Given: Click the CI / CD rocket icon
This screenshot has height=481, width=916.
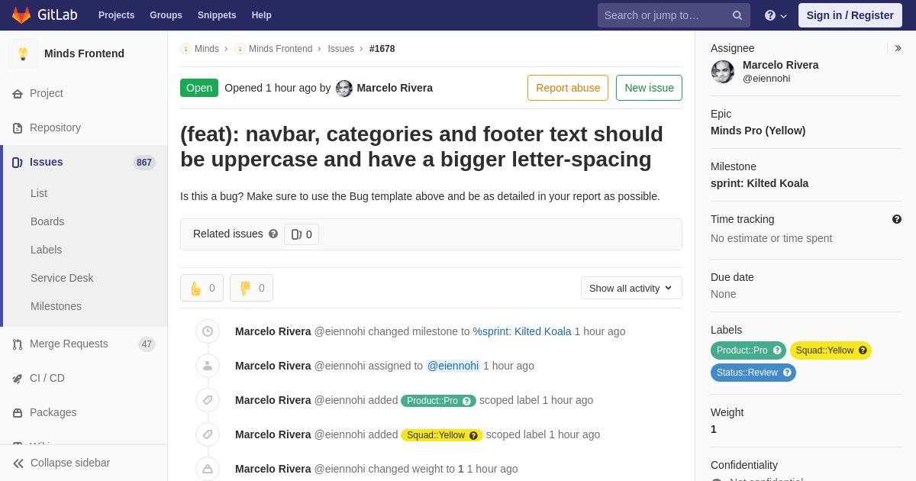Looking at the screenshot, I should [x=17, y=379].
